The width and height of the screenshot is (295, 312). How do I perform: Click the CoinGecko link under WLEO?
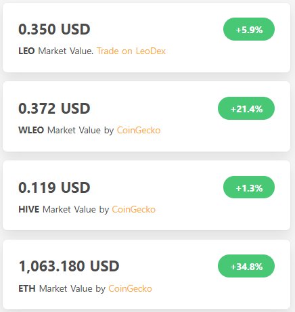point(139,130)
